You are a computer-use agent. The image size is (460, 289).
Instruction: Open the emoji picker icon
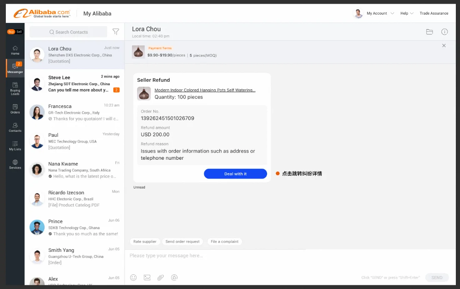tap(133, 278)
